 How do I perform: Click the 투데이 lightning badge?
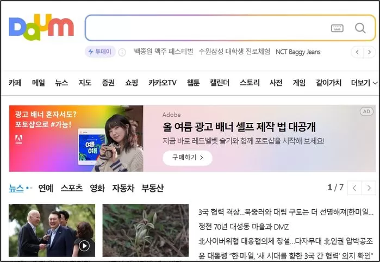point(100,52)
